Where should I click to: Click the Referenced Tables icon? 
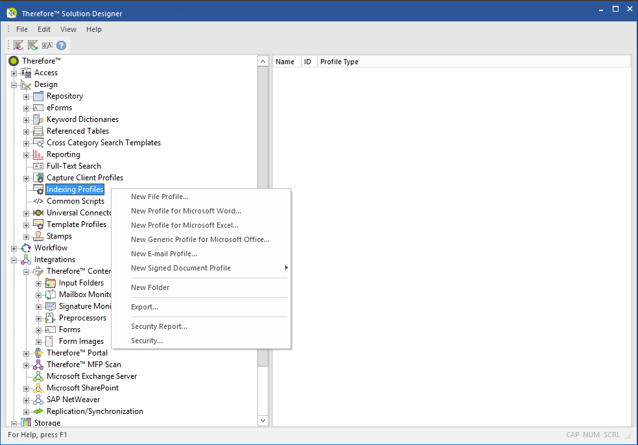[38, 131]
